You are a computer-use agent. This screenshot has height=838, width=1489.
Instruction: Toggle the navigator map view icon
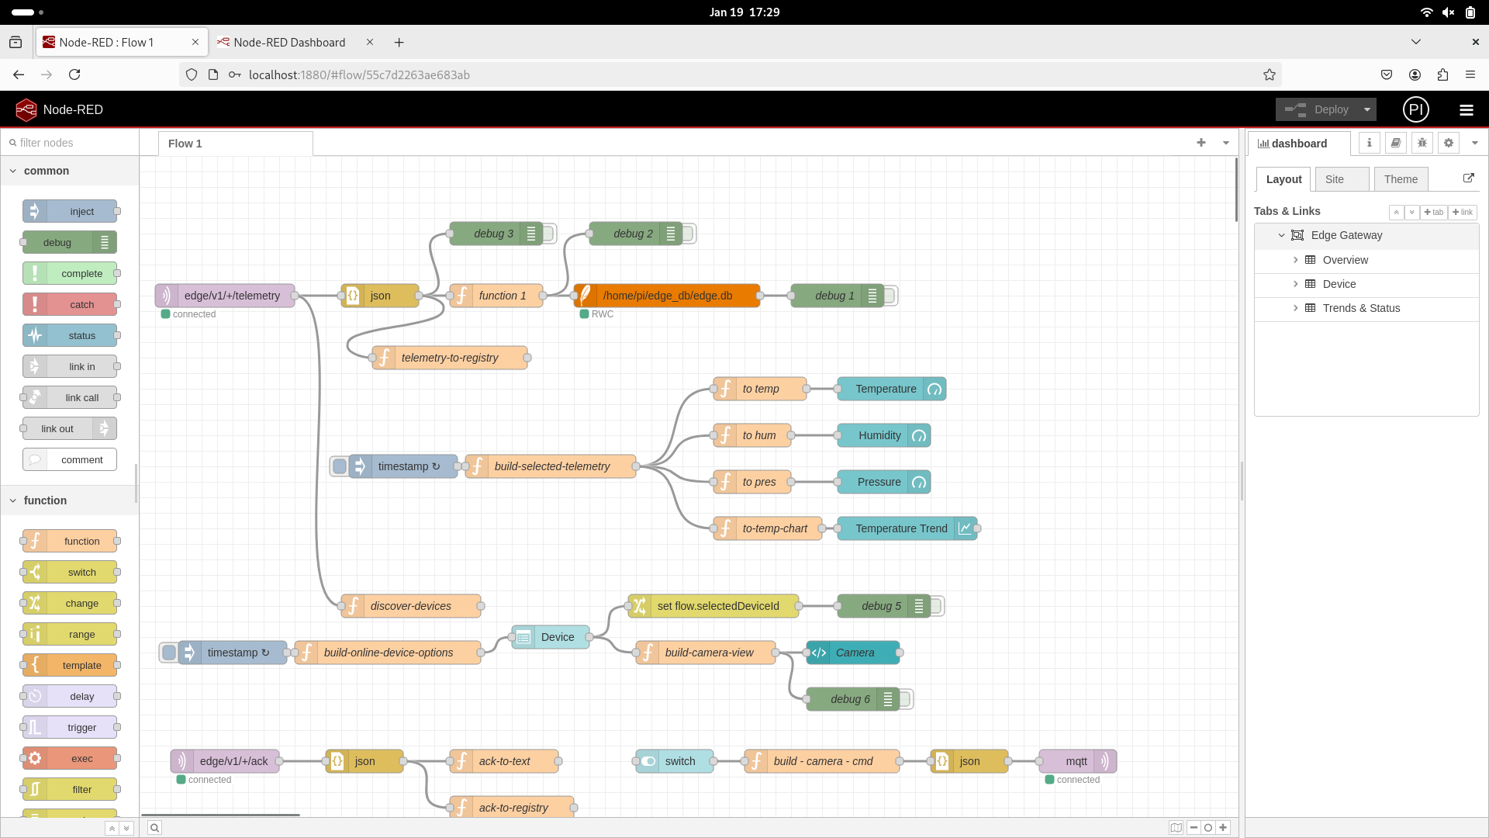[1176, 828]
